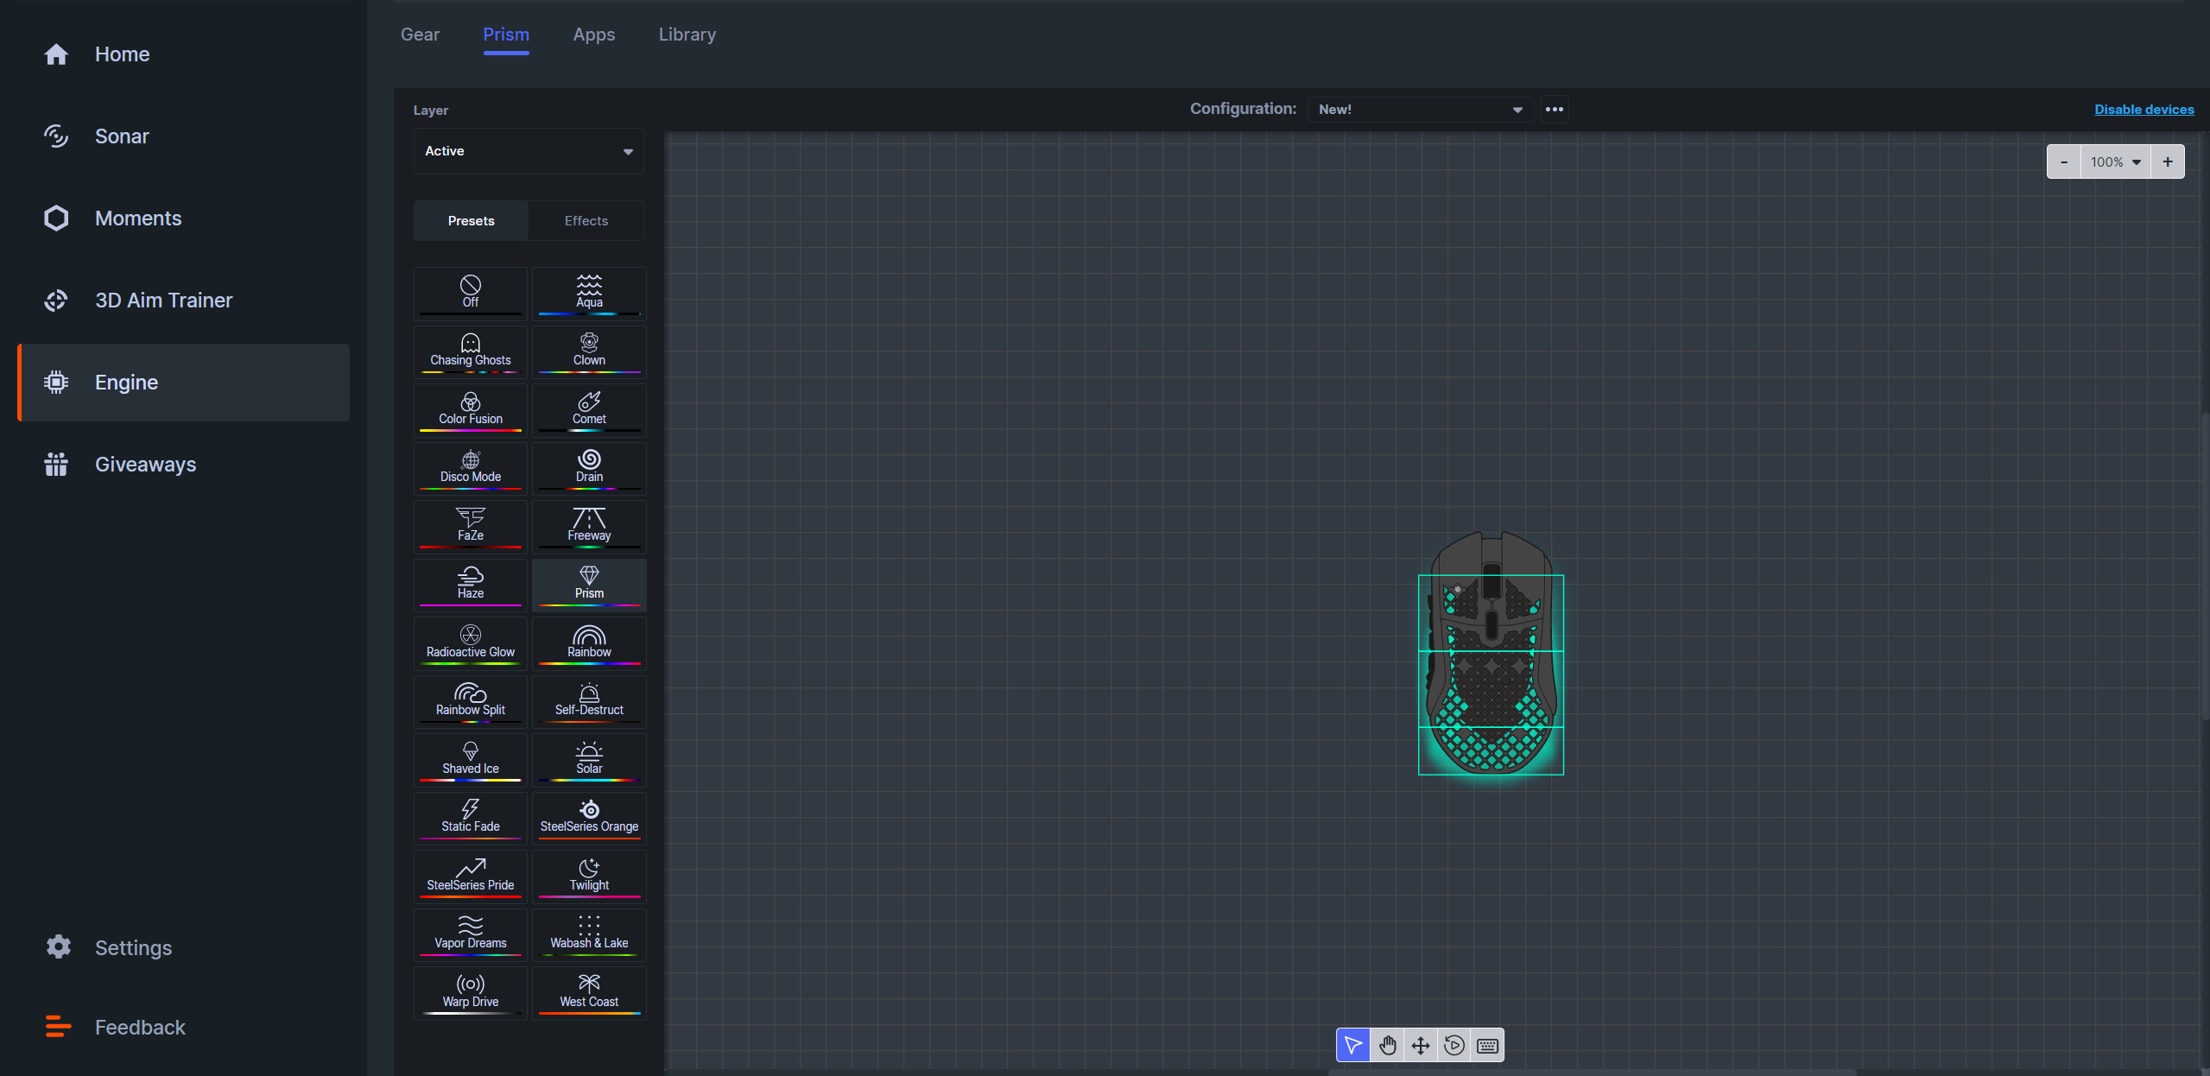Open the 100% zoom level dropdown

coord(2115,162)
